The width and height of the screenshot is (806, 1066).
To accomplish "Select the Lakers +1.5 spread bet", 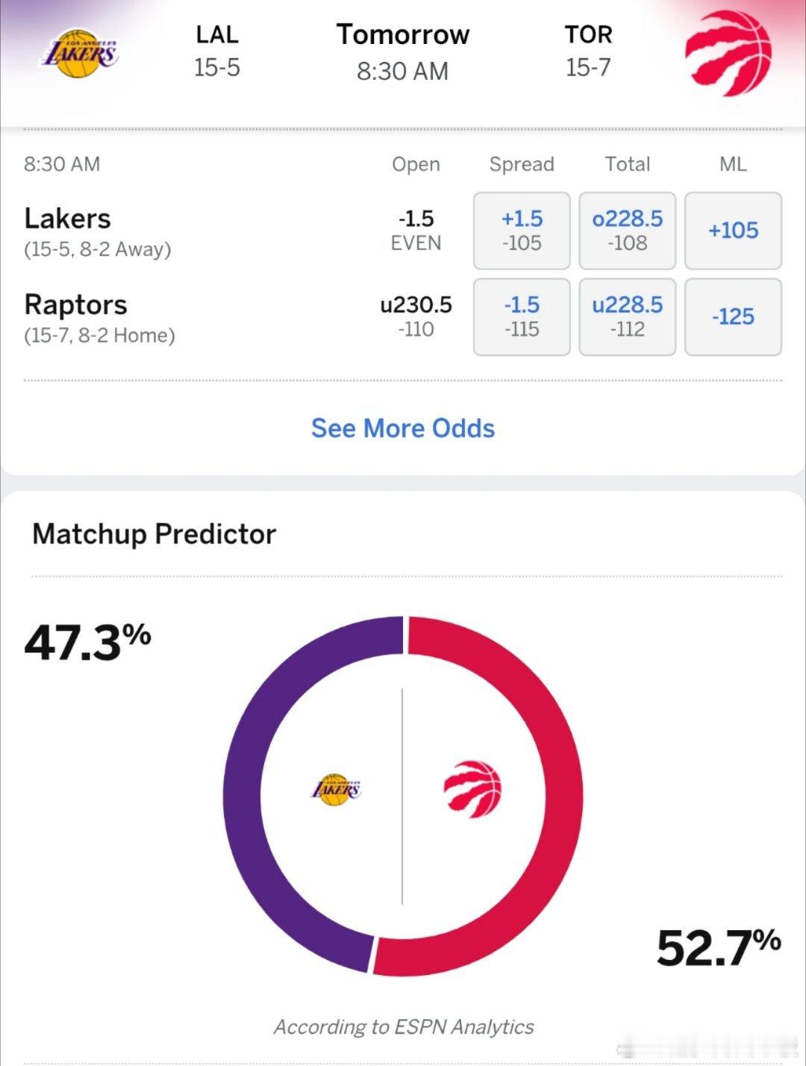I will [521, 230].
